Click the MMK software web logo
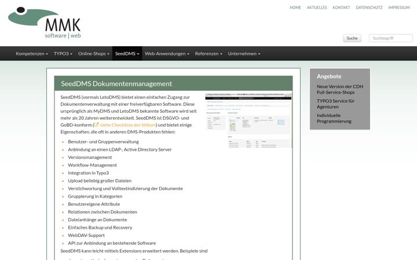Viewport: 417px width, 260px height. click(45, 23)
